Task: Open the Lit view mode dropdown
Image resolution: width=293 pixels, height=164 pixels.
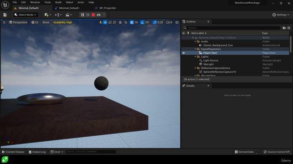Action: pyautogui.click(x=35, y=22)
